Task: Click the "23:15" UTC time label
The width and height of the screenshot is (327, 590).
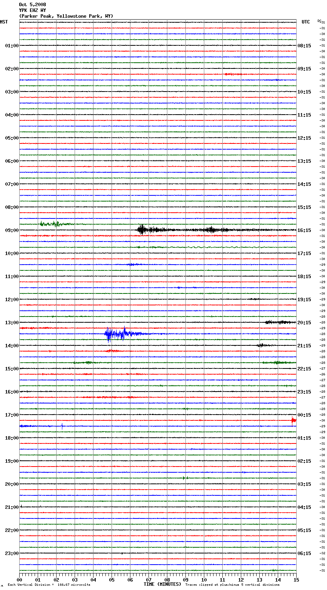Action: tap(304, 392)
